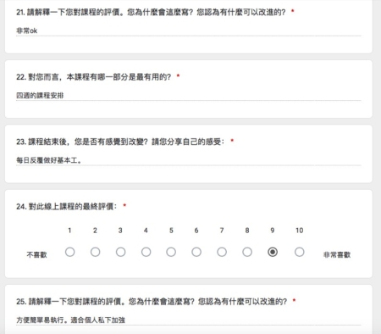Choose rating 3 radio button
The width and height of the screenshot is (381, 334).
pos(120,252)
